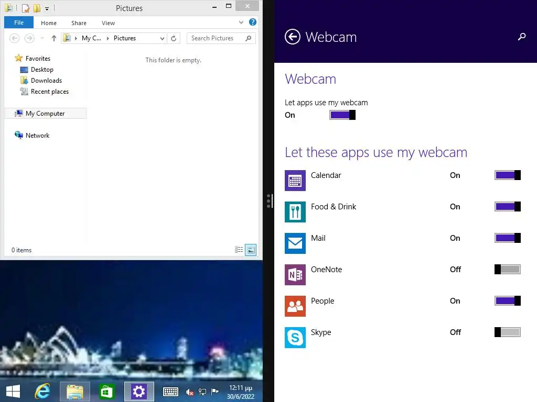Open File Explorer from taskbar
The width and height of the screenshot is (537, 402).
(74, 392)
